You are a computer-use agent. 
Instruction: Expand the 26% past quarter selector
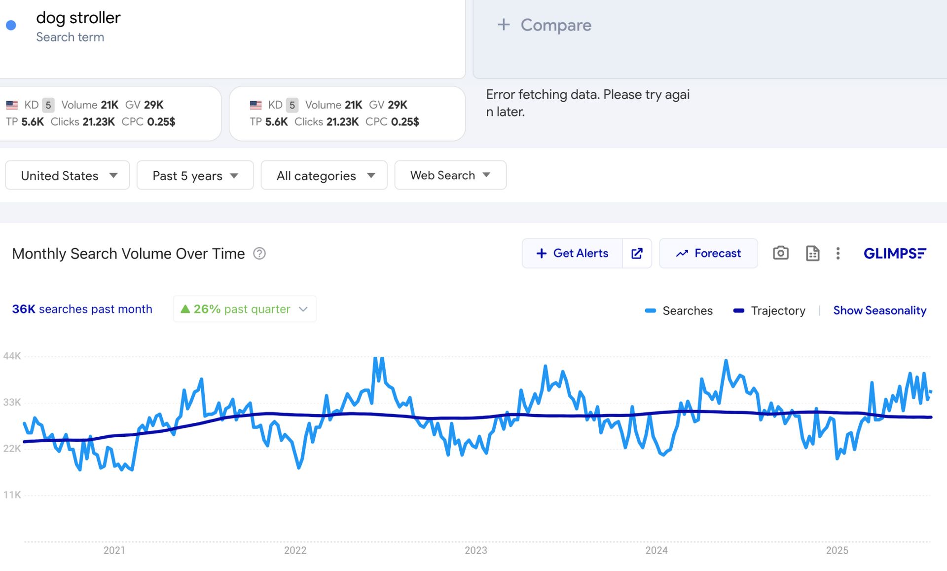click(x=244, y=309)
